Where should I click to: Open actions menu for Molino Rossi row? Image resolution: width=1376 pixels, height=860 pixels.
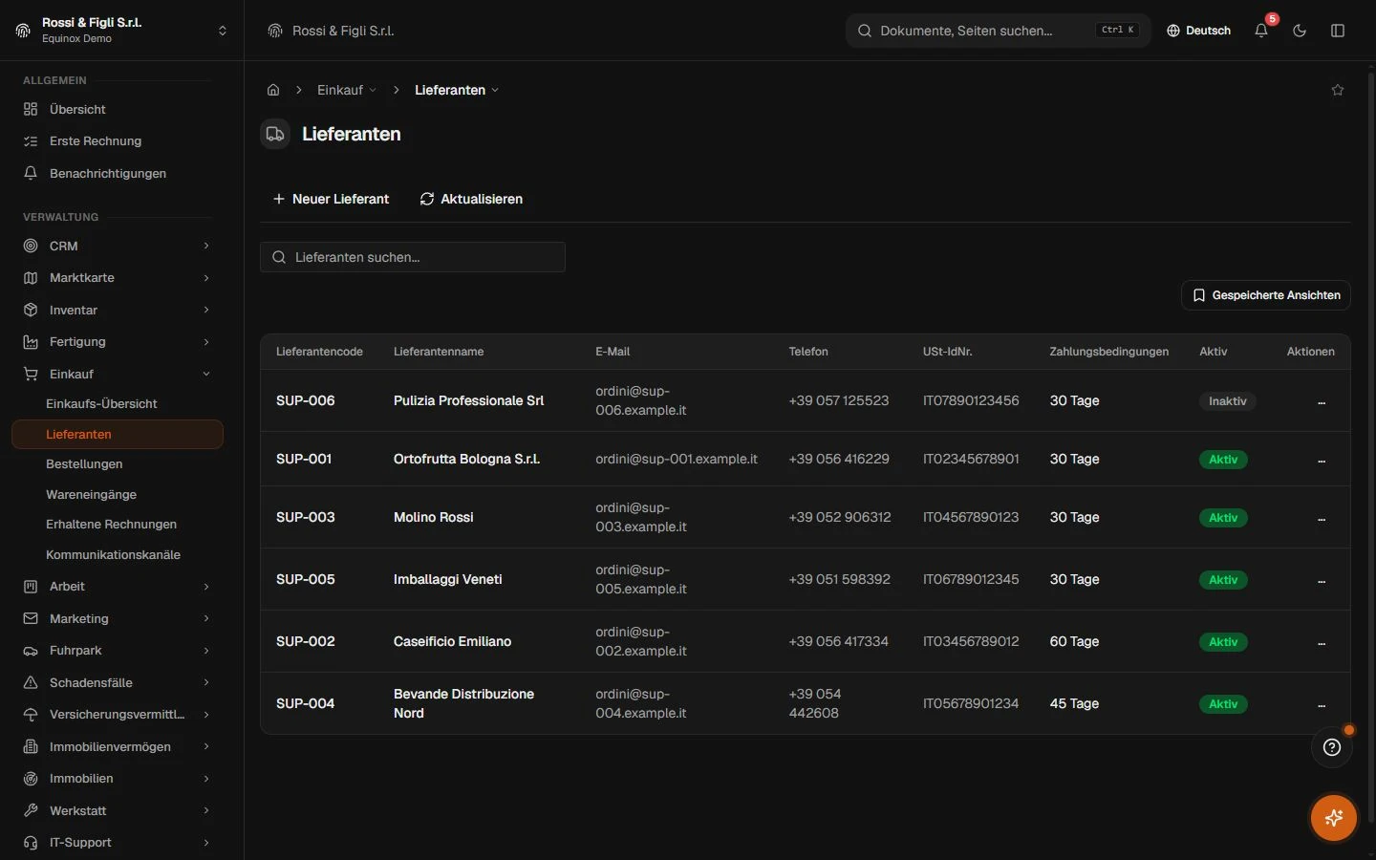pos(1322,518)
